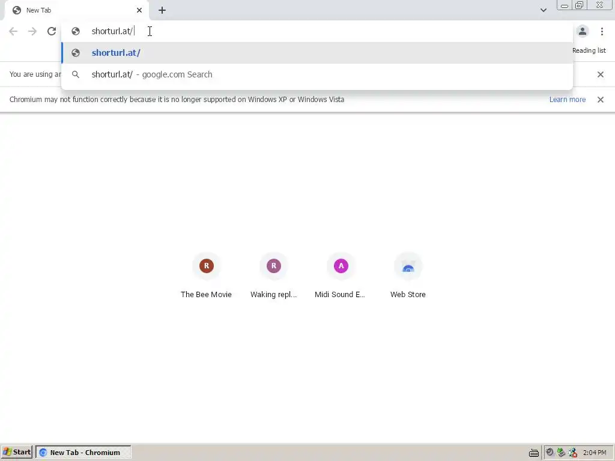
Task: Choose the shorturl.at/ URL suggestion
Action: (317, 53)
